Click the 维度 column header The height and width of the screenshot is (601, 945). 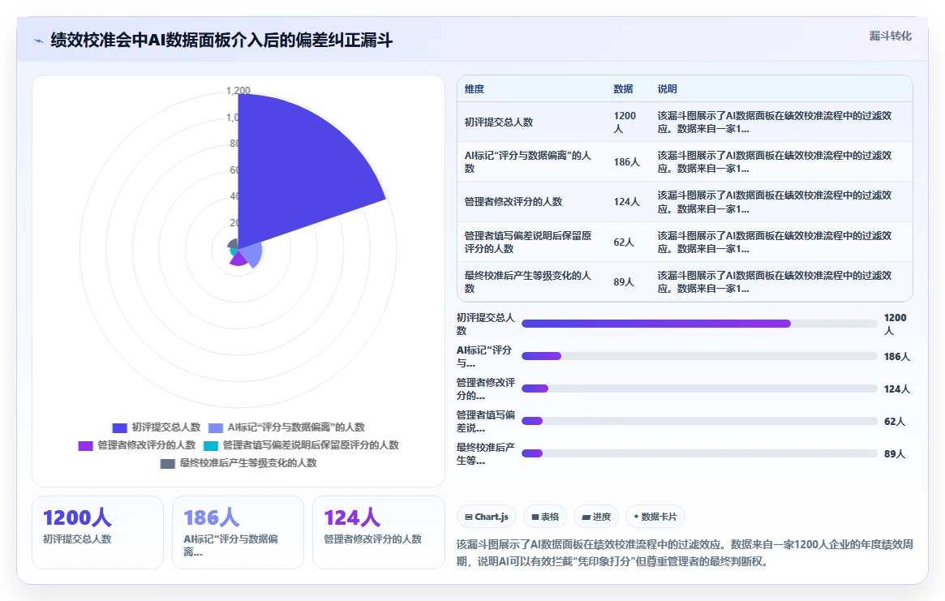(x=475, y=89)
